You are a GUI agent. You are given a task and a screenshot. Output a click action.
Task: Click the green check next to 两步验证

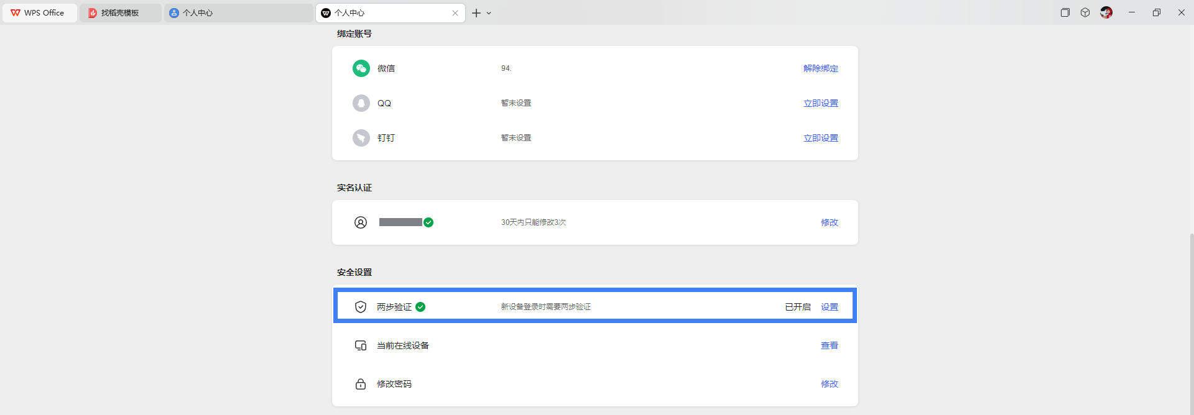coord(420,307)
